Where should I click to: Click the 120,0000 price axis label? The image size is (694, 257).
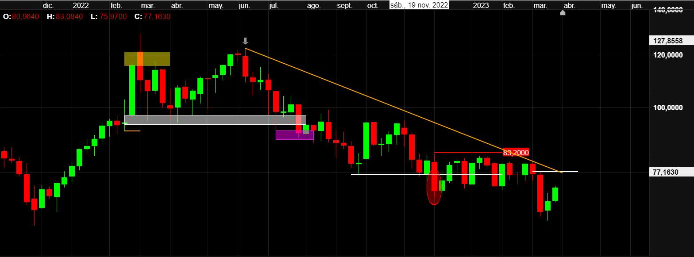pos(668,55)
